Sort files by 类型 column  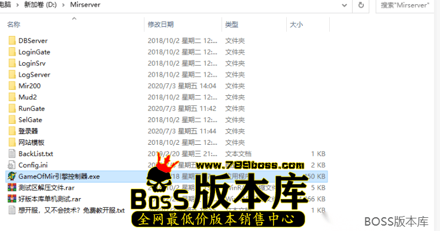(232, 25)
